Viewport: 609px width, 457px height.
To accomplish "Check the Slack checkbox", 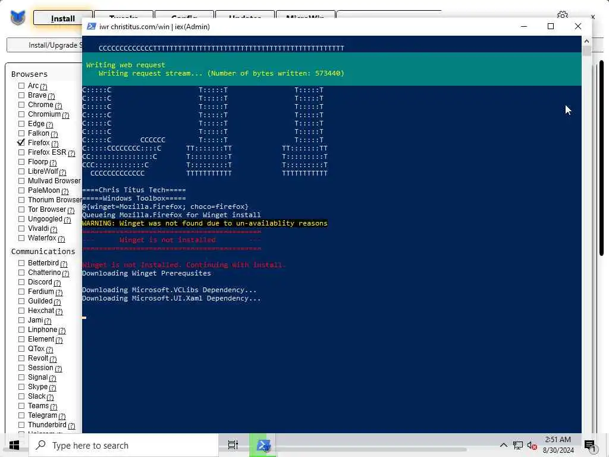I will point(21,396).
